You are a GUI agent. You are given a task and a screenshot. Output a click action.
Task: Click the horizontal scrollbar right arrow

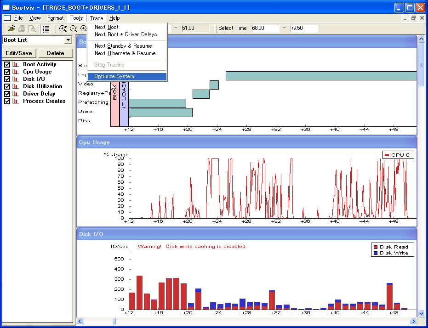pos(414,321)
